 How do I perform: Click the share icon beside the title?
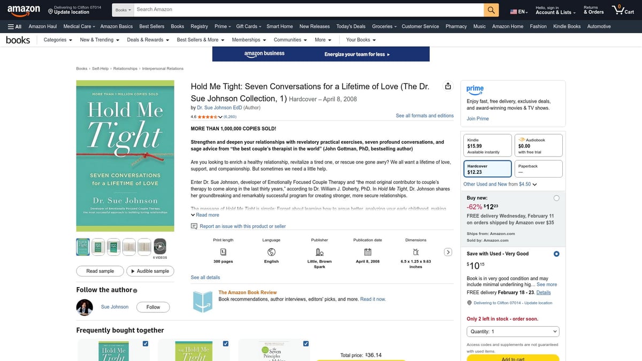pos(448,87)
